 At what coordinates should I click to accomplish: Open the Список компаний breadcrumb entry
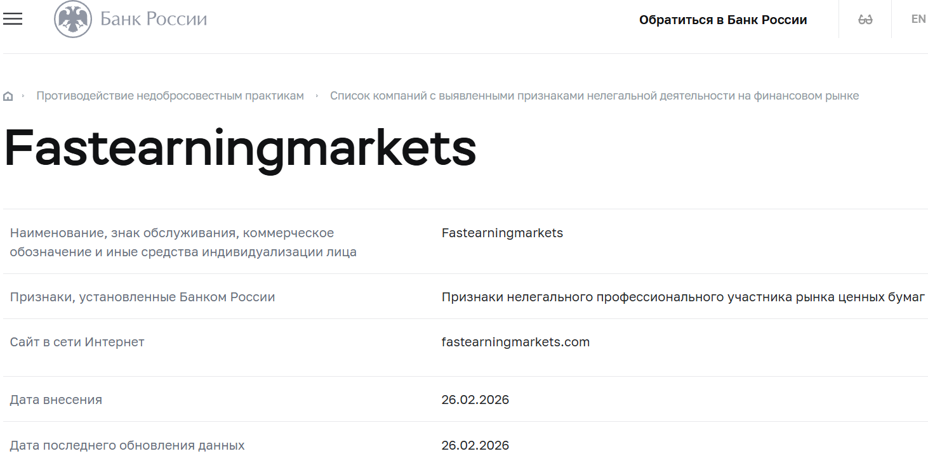point(595,95)
